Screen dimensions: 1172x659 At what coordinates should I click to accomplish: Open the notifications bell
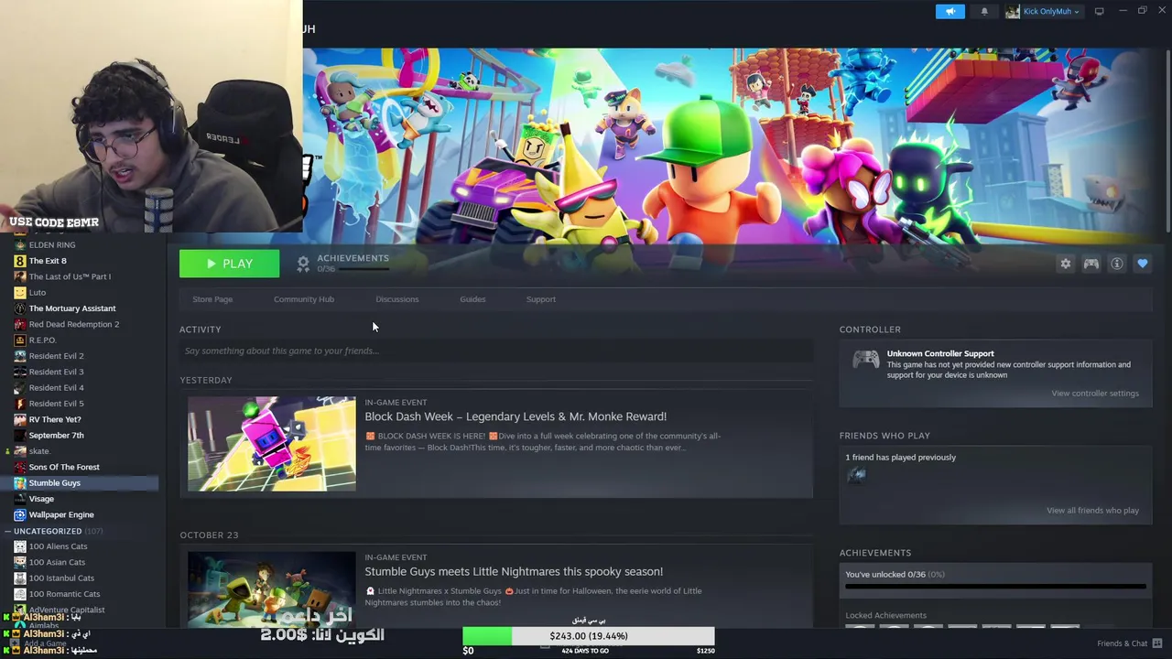coord(984,11)
